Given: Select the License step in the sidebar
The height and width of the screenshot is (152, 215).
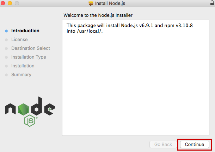Looking at the screenshot, I should point(19,40).
